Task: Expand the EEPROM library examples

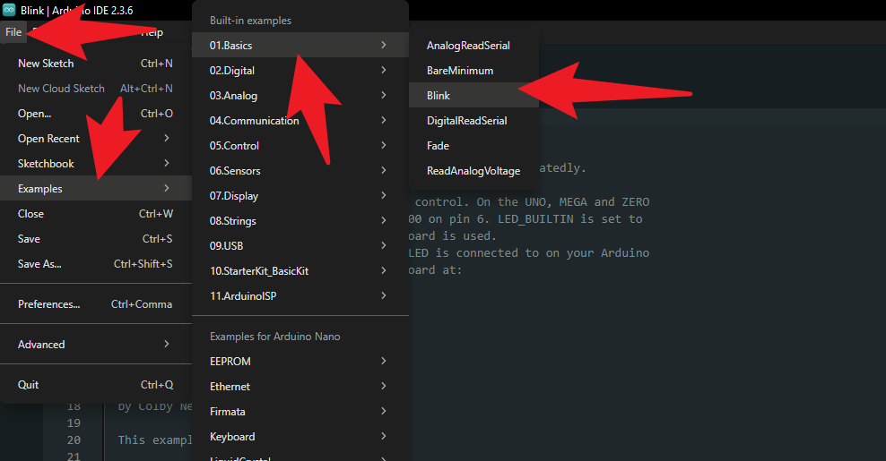Action: point(300,361)
